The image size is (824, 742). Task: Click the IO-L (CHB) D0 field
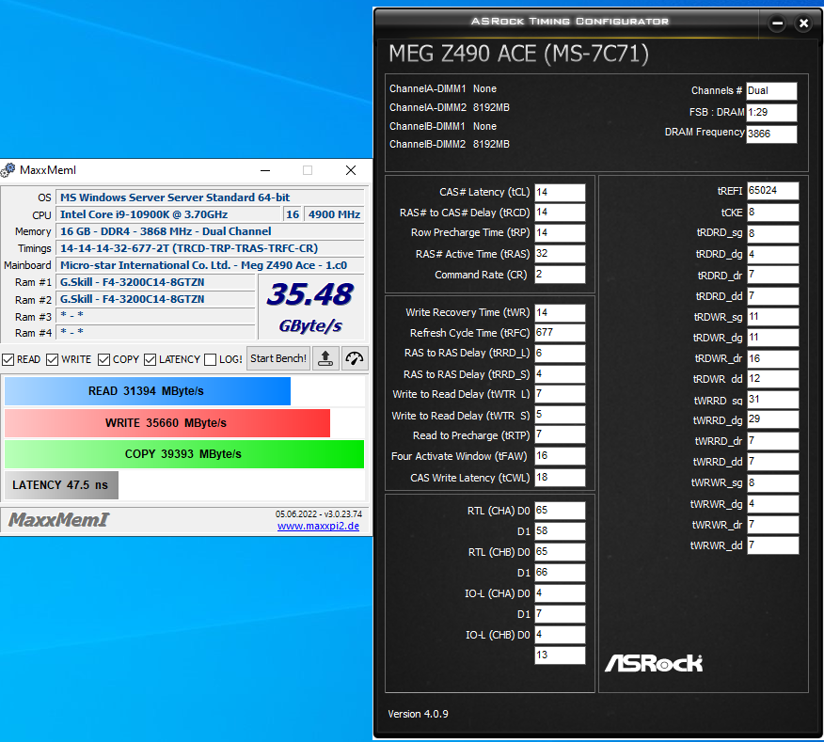[x=560, y=635]
